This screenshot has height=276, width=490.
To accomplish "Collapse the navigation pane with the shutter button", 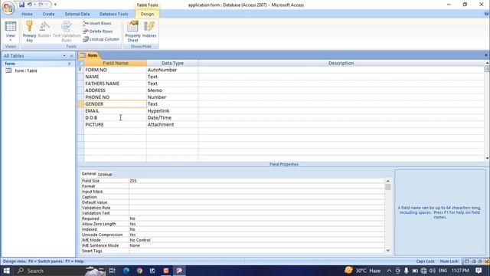I will pos(71,56).
